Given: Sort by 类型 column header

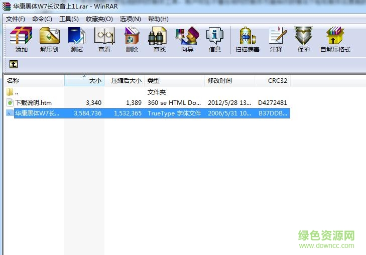Looking at the screenshot, I should 175,80.
